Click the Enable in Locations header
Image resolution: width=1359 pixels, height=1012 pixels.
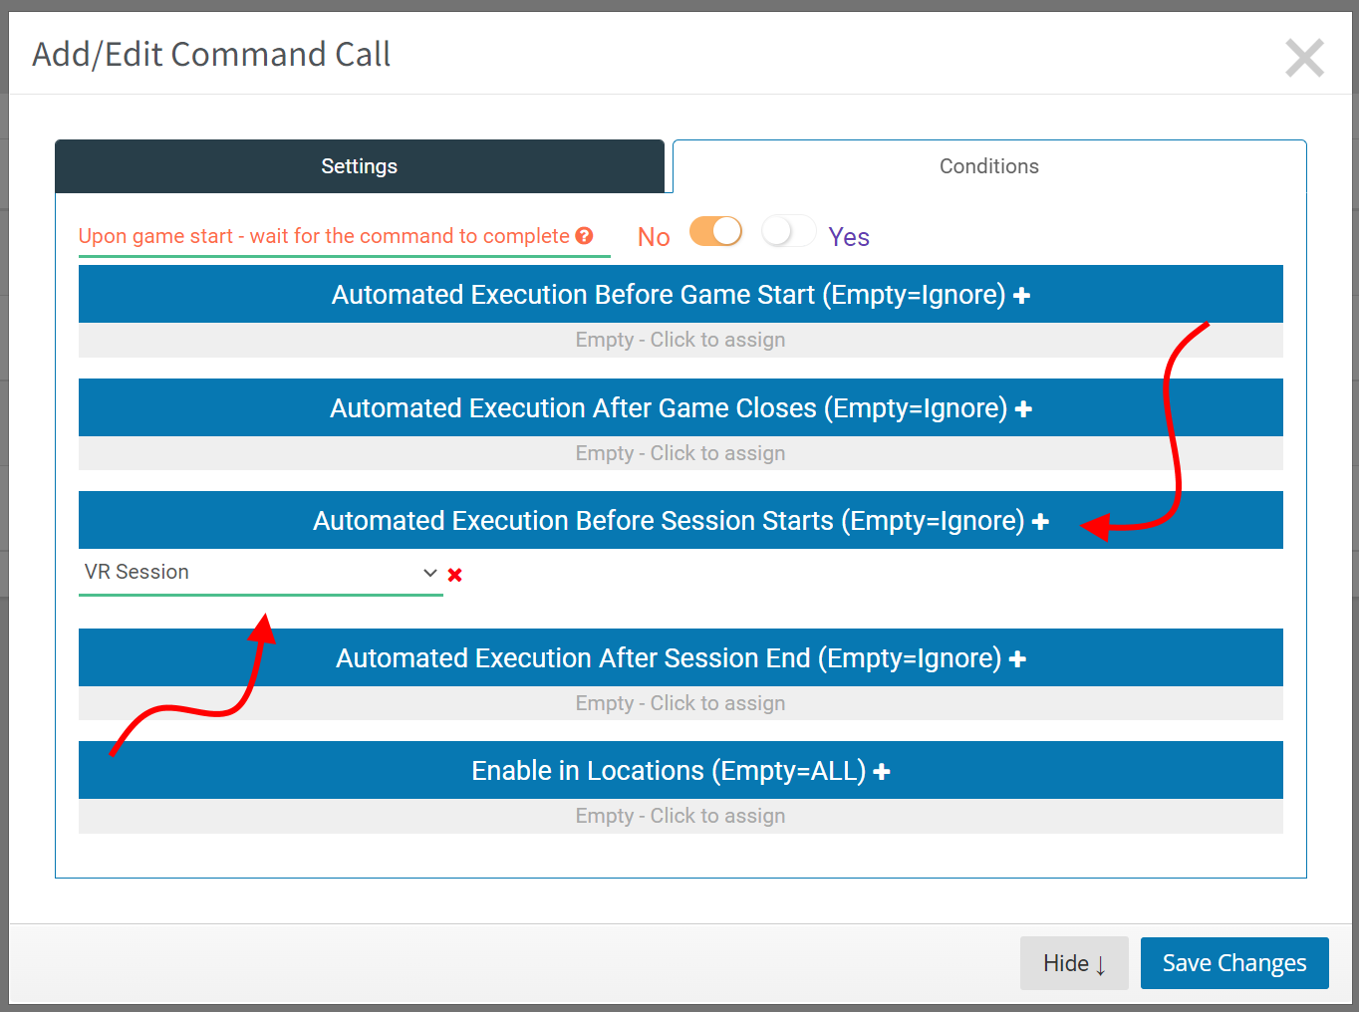[680, 770]
